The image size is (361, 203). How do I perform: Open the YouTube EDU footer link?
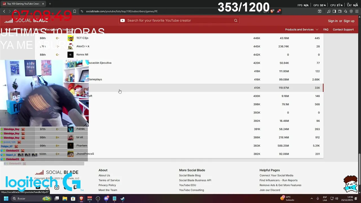(188, 185)
